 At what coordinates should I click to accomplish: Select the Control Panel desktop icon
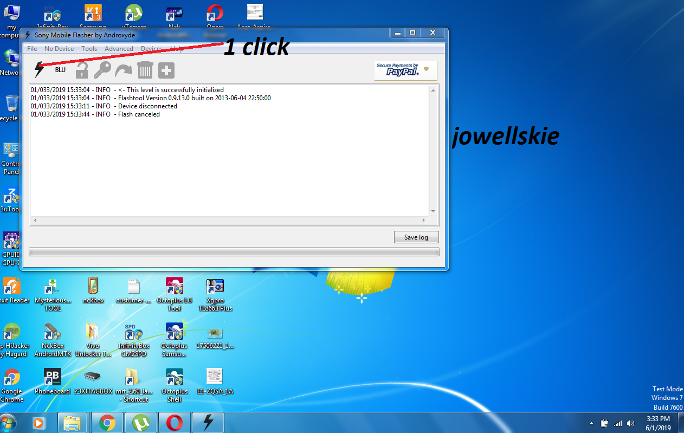pyautogui.click(x=11, y=159)
